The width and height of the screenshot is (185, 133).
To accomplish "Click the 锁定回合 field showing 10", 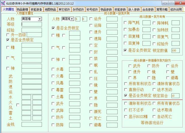I will (x=175, y=96).
